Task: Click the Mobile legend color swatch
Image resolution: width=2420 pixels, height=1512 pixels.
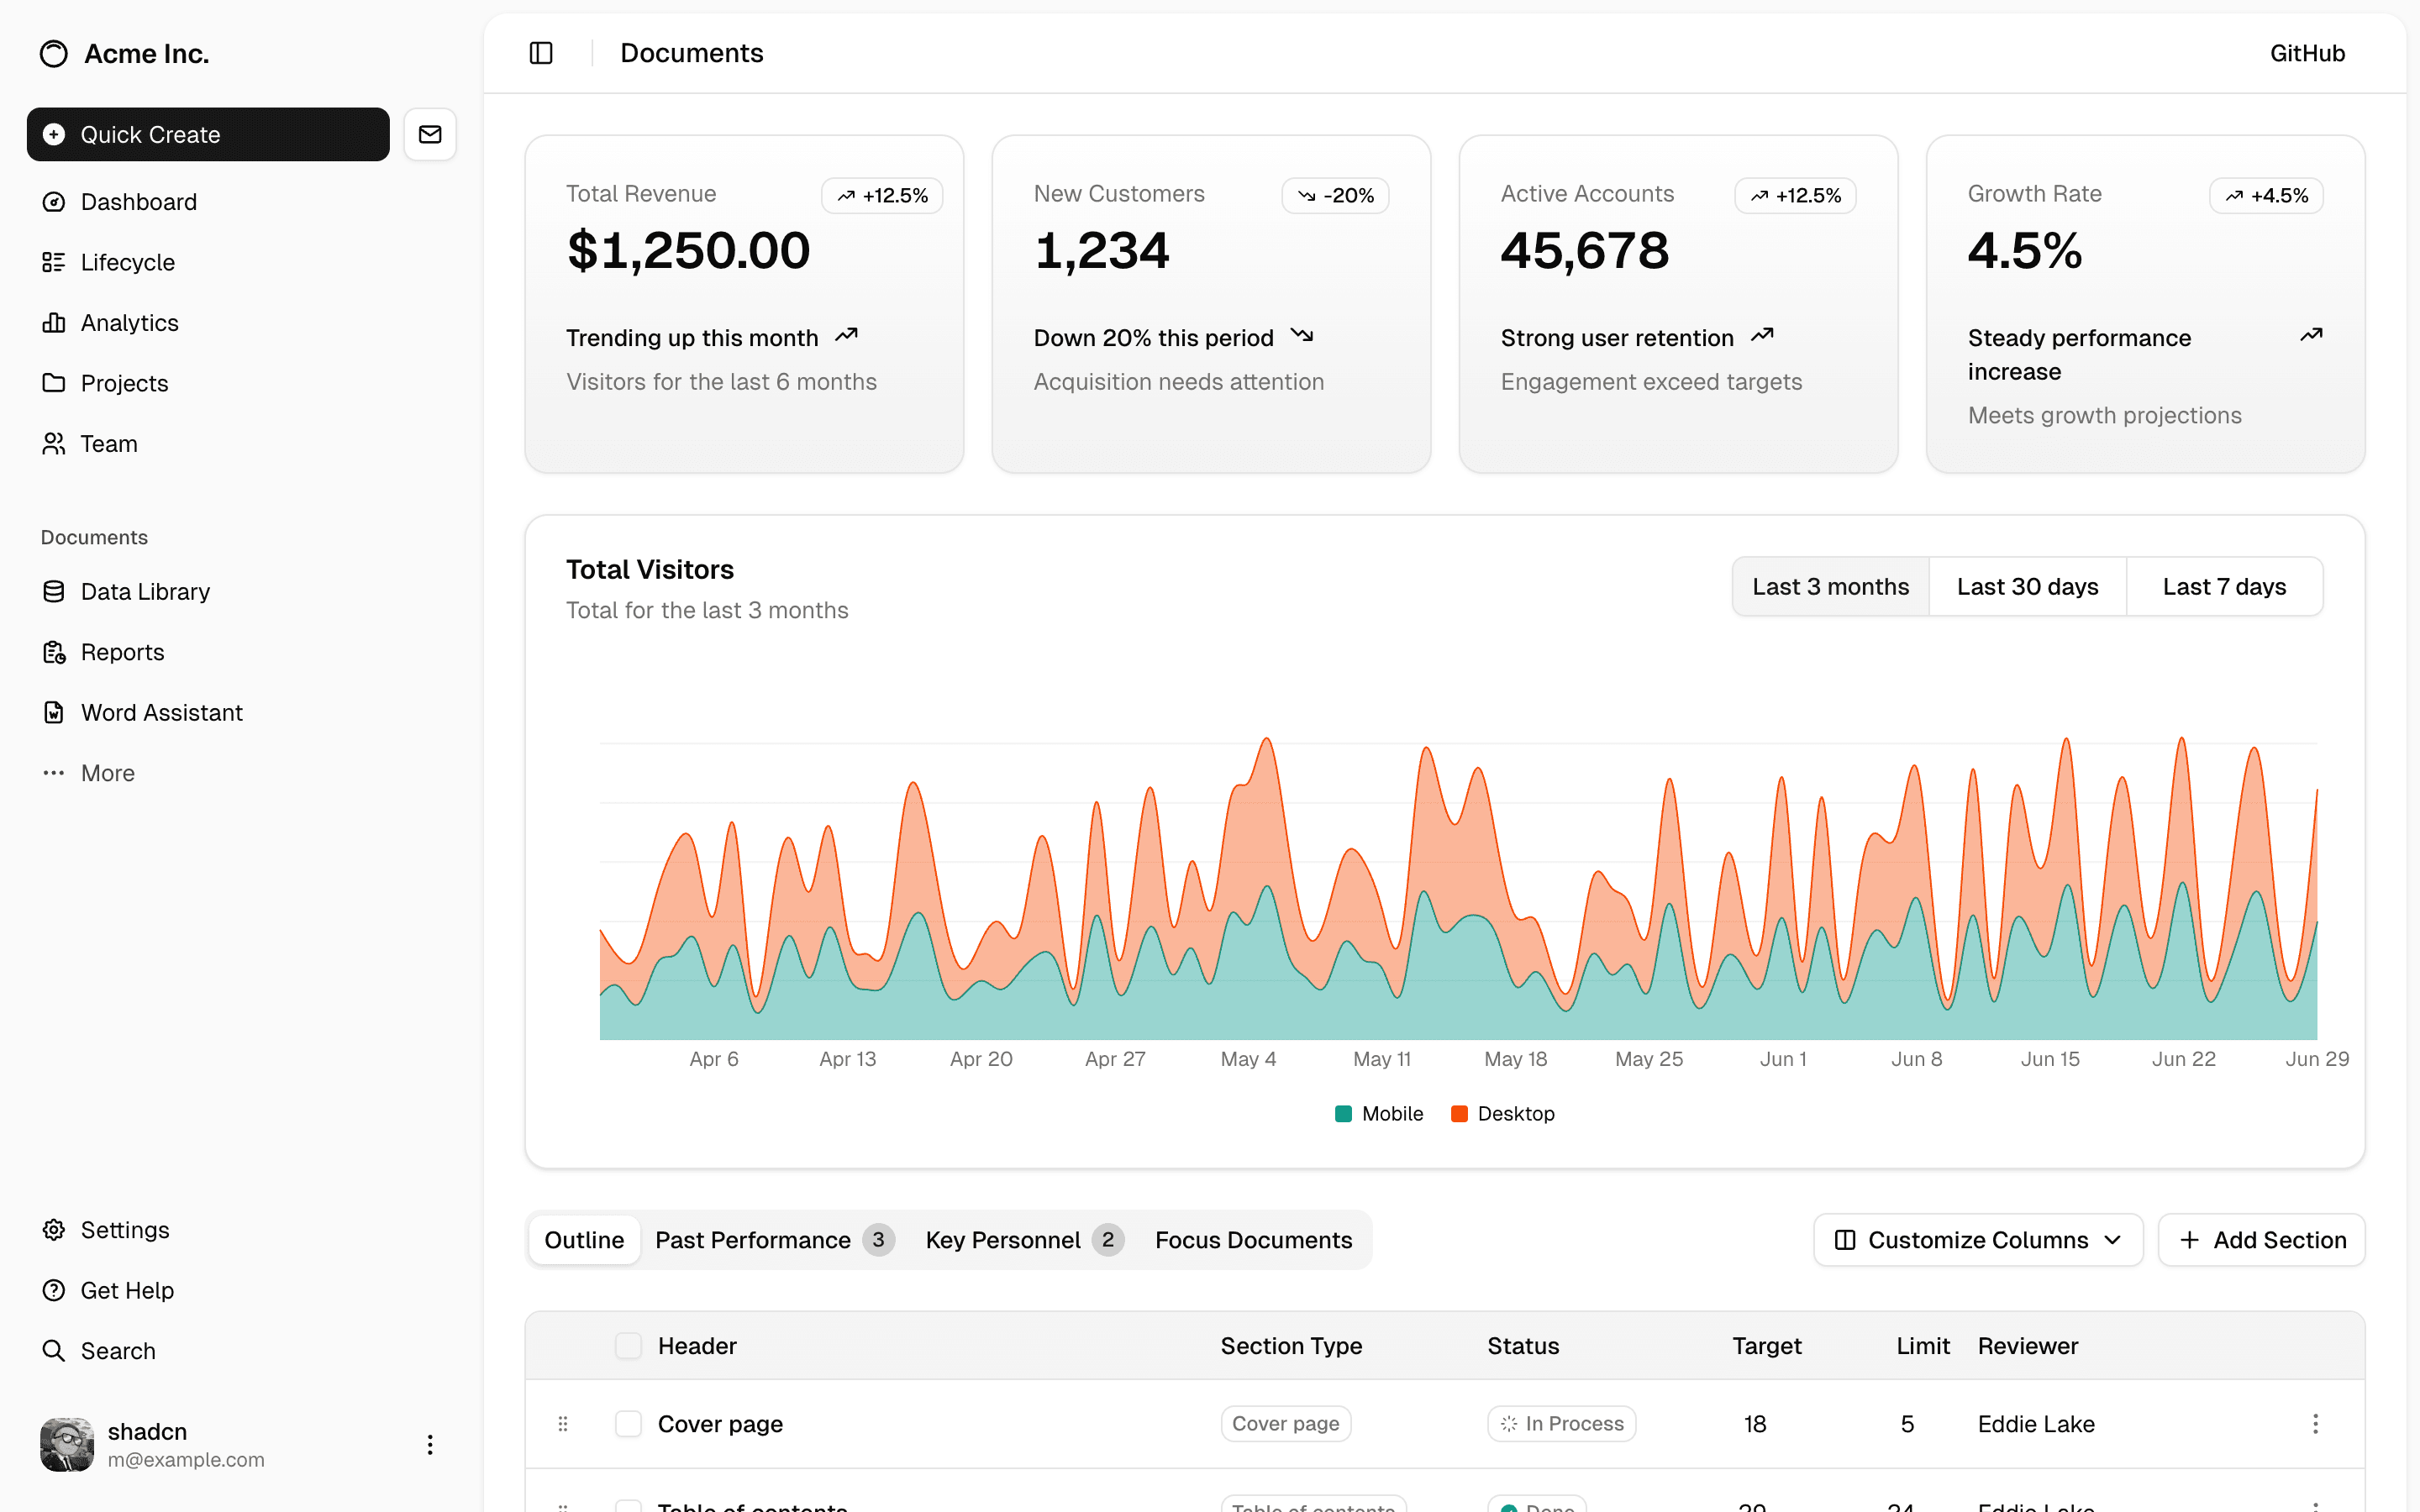Action: click(x=1343, y=1113)
